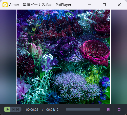Click the flower album cover artwork
The width and height of the screenshot is (127, 115).
point(63,57)
